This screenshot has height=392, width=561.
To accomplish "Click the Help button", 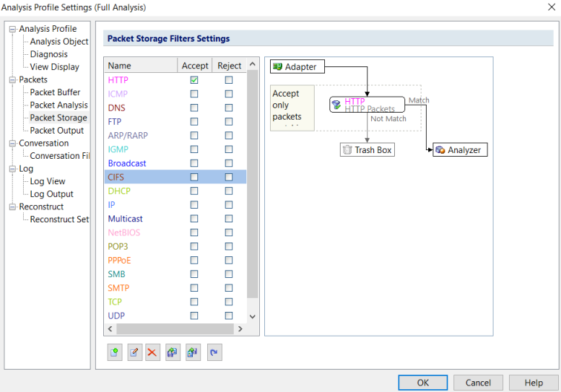I will (534, 383).
